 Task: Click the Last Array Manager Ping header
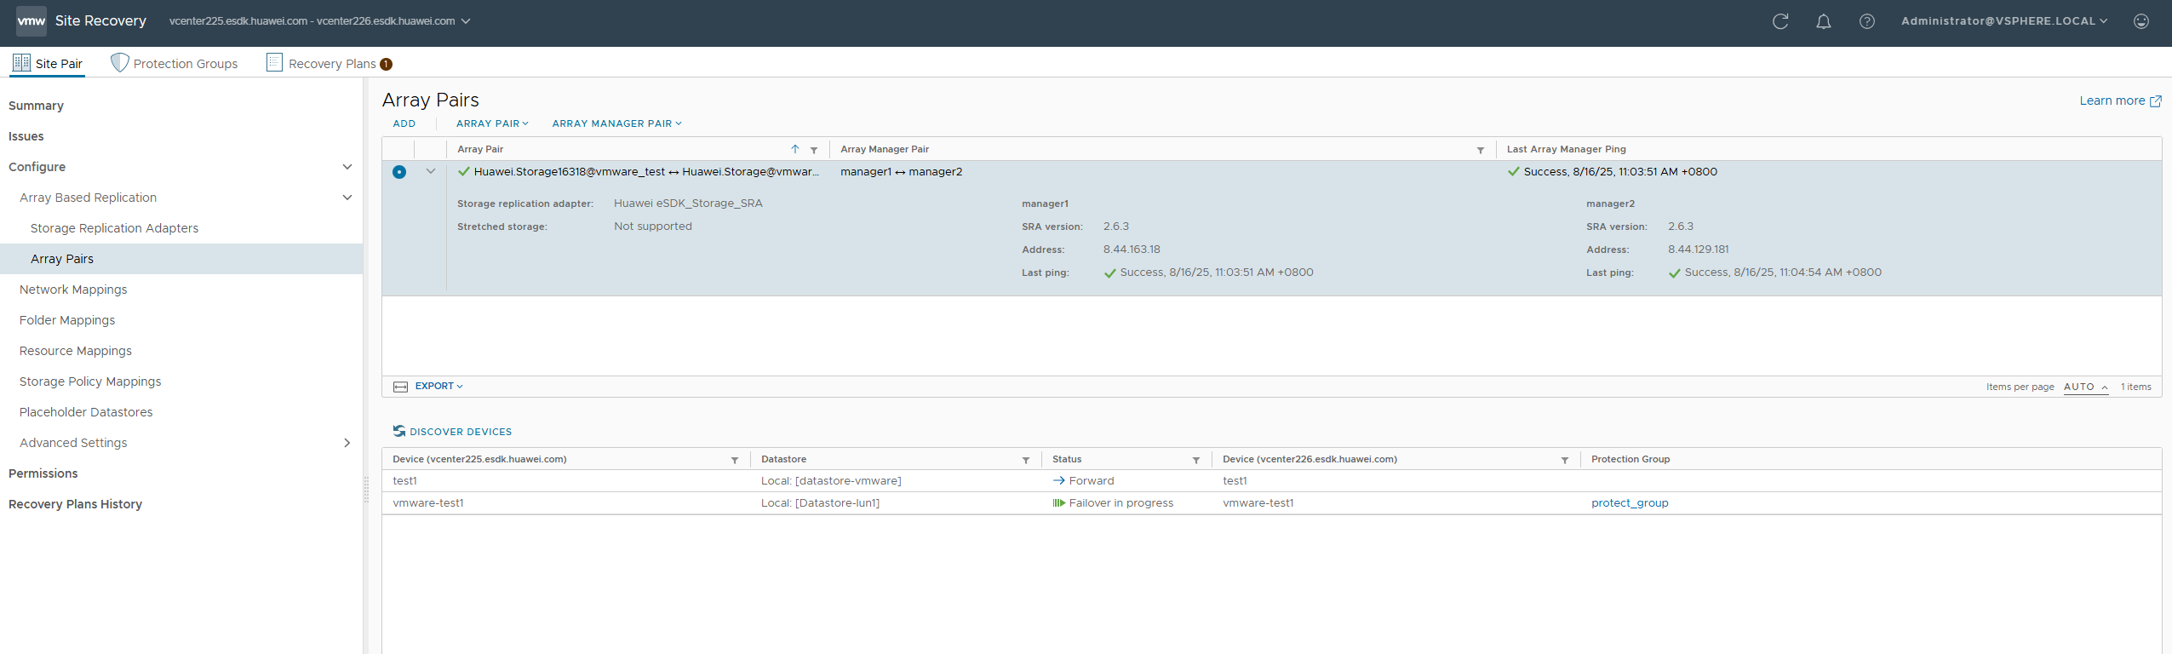[1567, 149]
